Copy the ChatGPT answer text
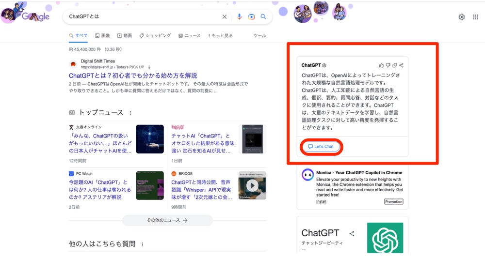 (395, 65)
